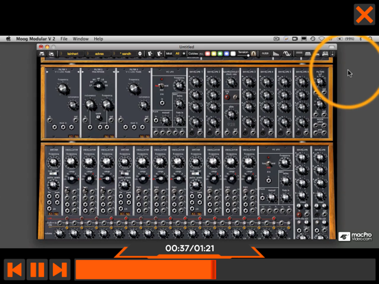Click the first Driver frequency knob

point(54,162)
